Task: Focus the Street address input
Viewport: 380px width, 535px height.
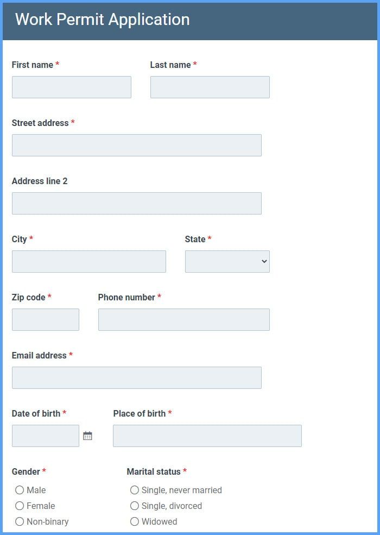Action: point(136,145)
